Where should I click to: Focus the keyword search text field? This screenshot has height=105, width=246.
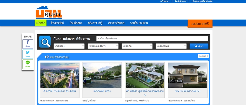click(152, 38)
